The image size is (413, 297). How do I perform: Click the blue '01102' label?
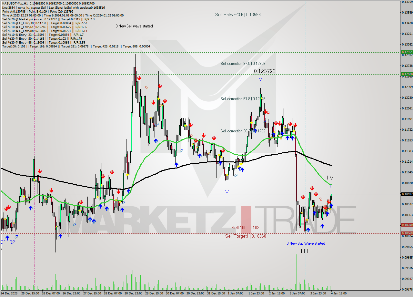point(8,242)
